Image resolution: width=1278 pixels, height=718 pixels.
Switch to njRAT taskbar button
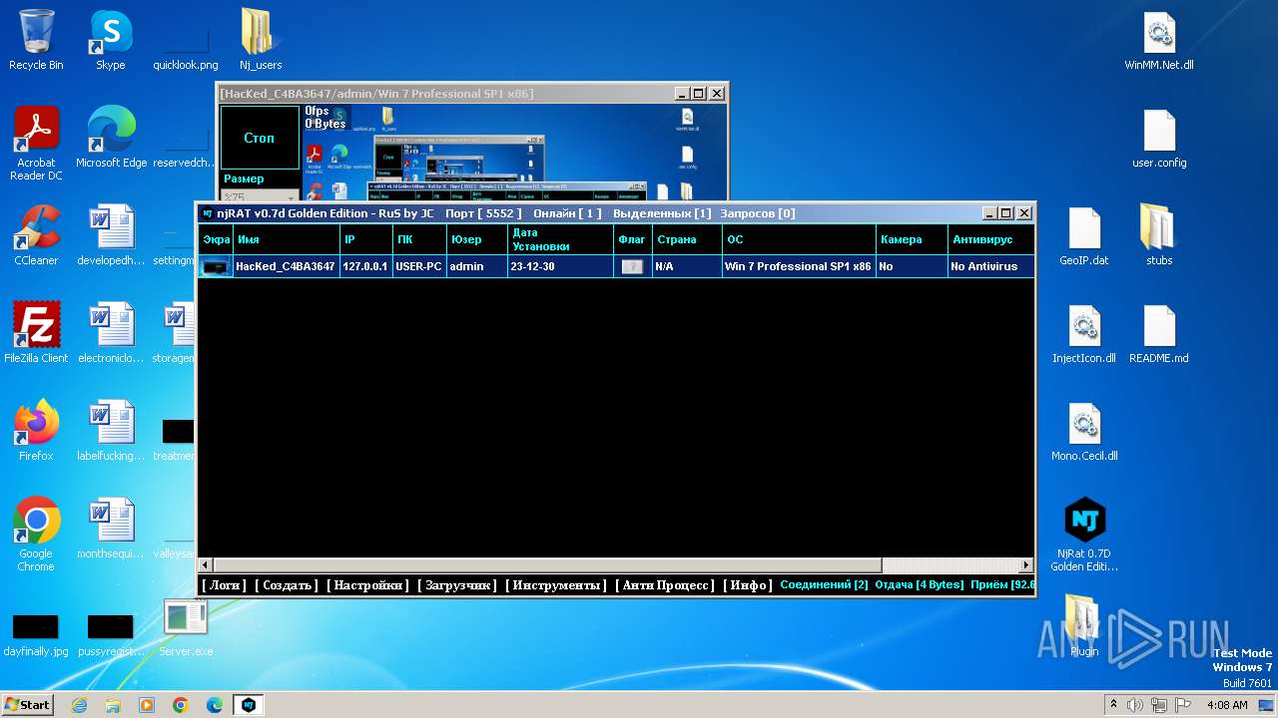pos(249,705)
